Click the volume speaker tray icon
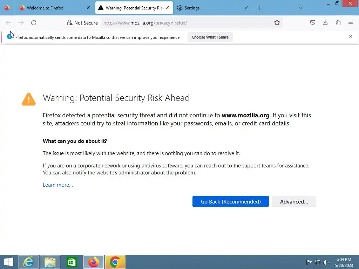This screenshot has width=359, height=269. click(326, 262)
